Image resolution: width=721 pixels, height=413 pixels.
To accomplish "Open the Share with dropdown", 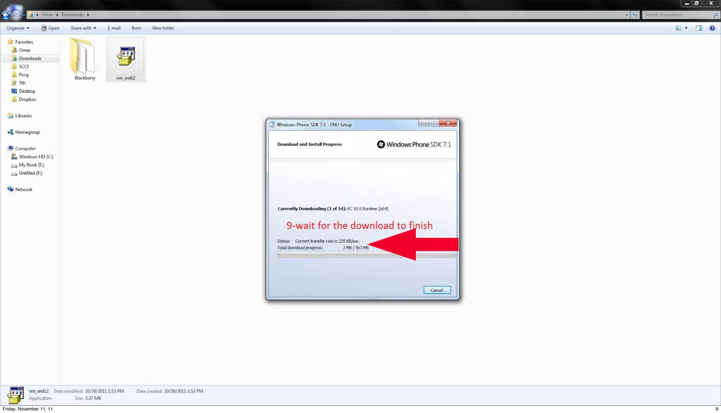I will [83, 28].
